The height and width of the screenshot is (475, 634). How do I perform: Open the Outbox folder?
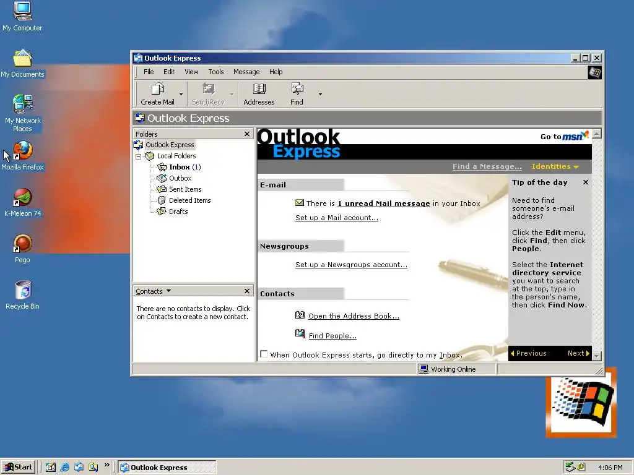point(180,178)
